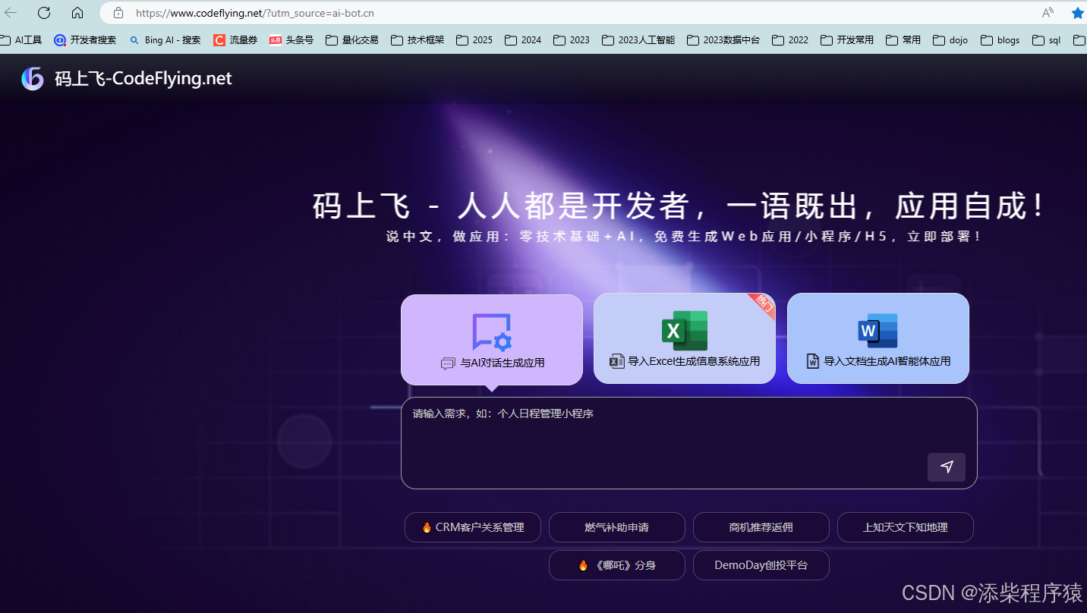Open read aloud icon in address bar

(x=1048, y=13)
